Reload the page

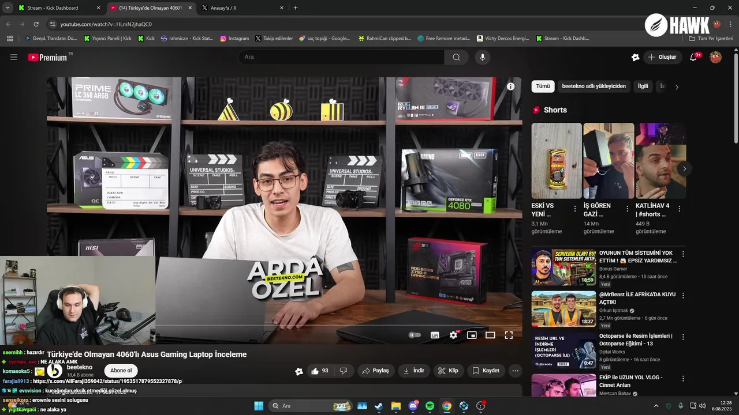[36, 24]
